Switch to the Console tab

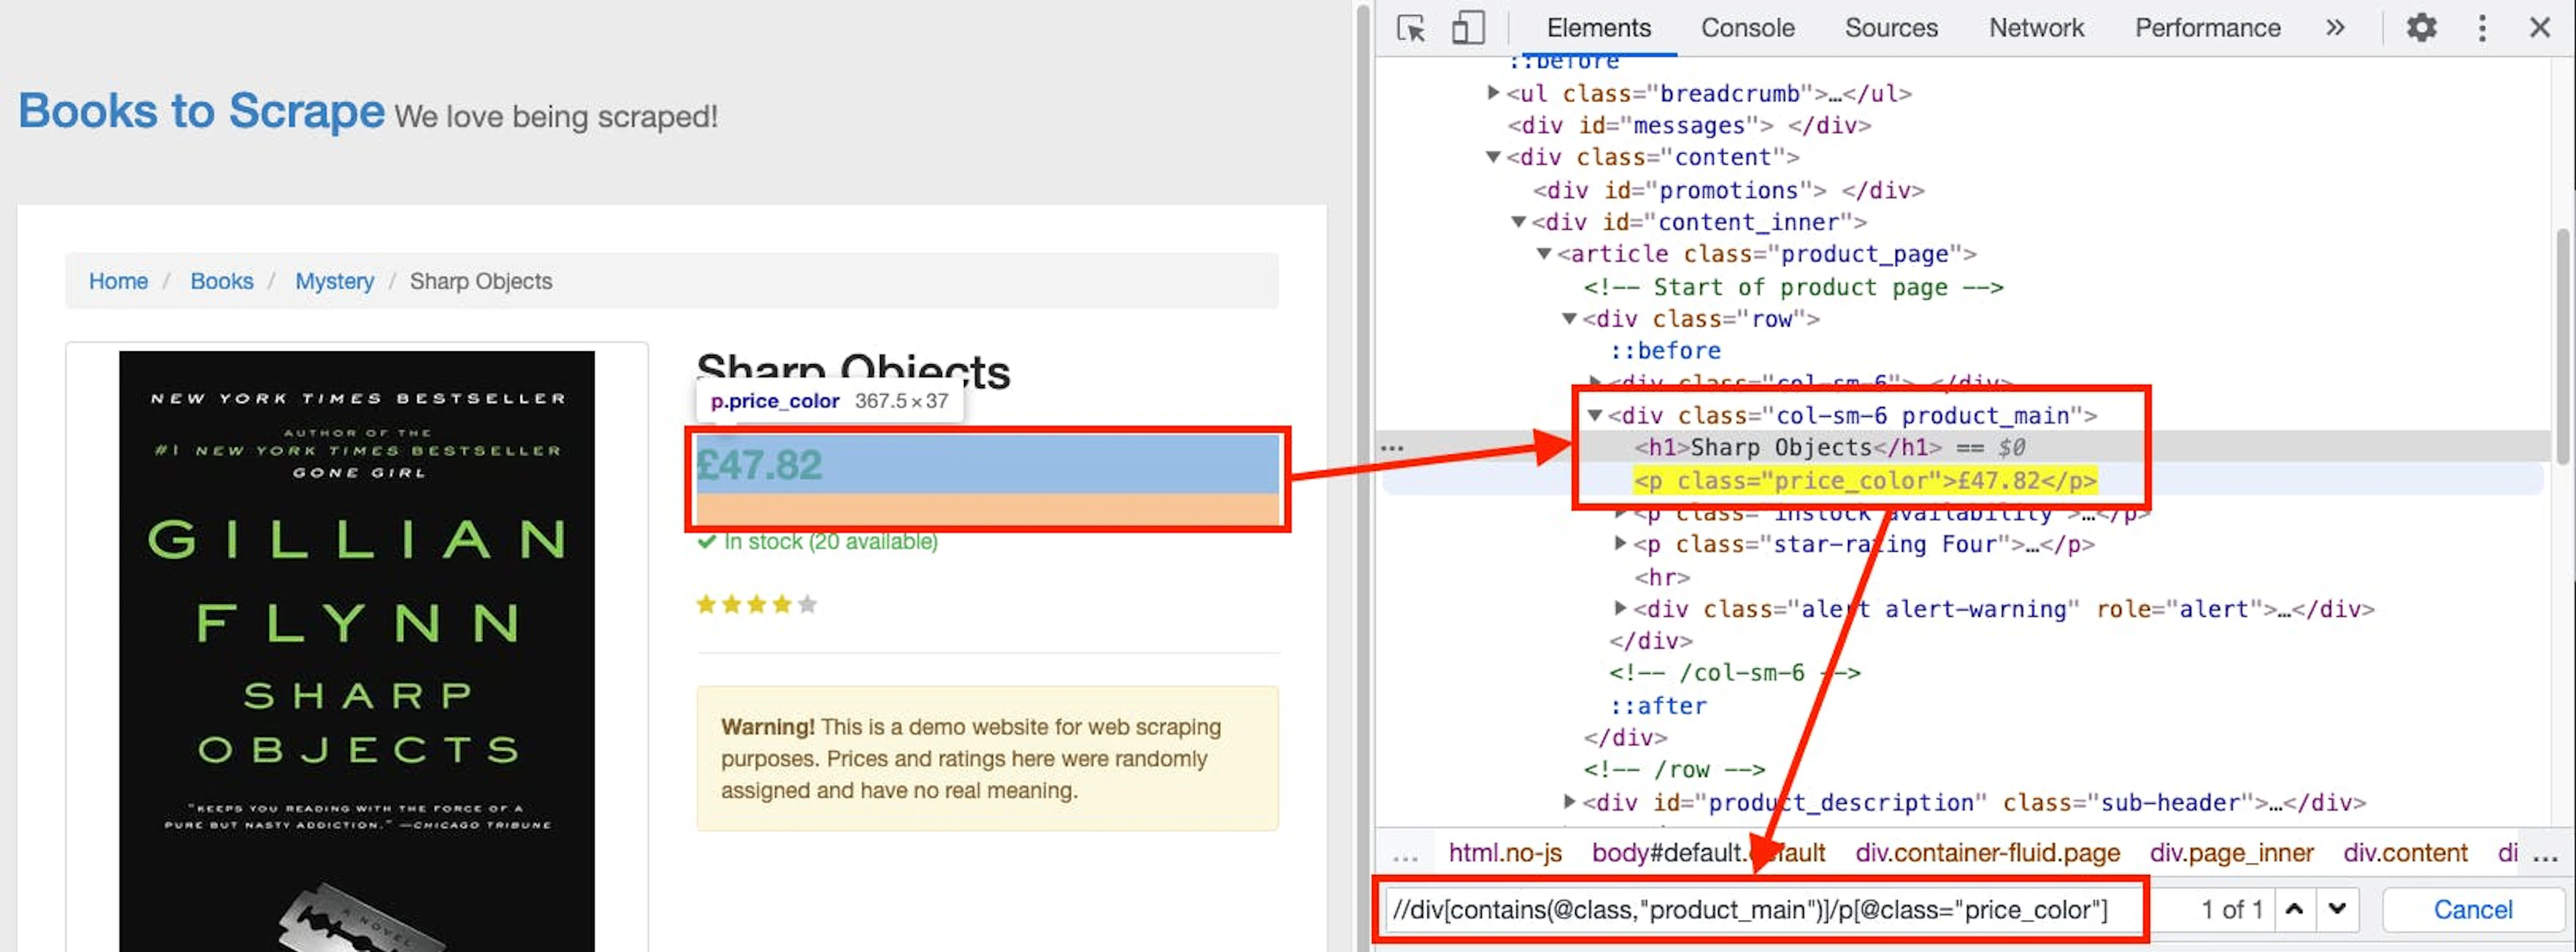click(1747, 28)
